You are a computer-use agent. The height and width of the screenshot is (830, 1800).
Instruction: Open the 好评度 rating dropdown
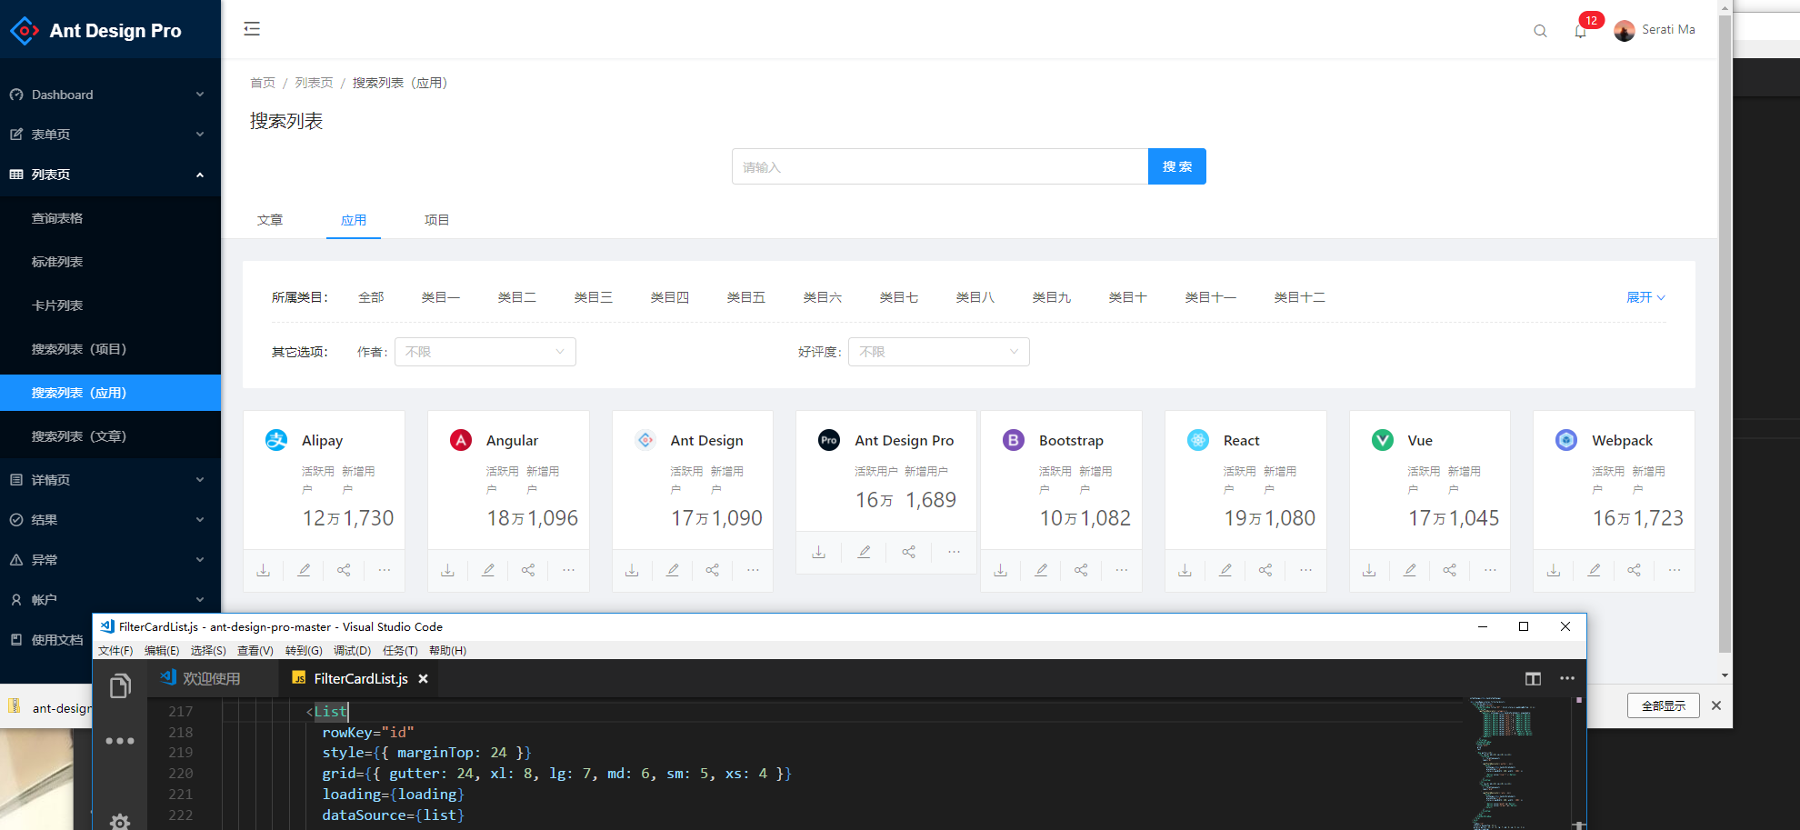939,352
